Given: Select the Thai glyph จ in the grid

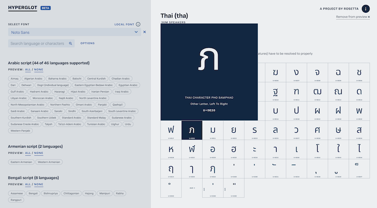Looking at the screenshot, I should tap(317, 72).
